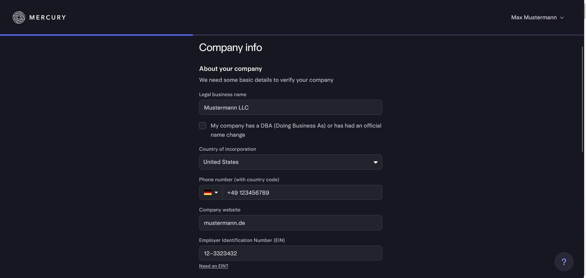This screenshot has height=278, width=586.
Task: Focus the Legal business name field
Action: click(x=290, y=108)
